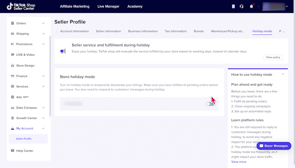Click the Ads sidebar icon
Image resolution: width=295 pixels, height=168 pixels.
click(13, 97)
